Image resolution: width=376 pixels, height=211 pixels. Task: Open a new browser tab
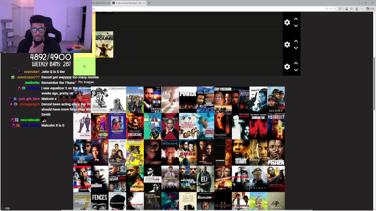click(149, 3)
